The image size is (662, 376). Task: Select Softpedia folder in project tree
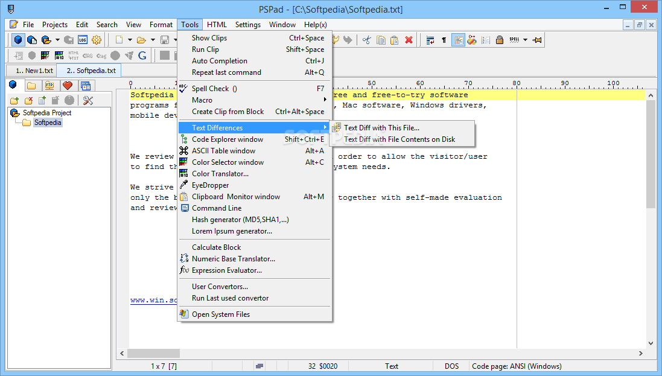(48, 123)
